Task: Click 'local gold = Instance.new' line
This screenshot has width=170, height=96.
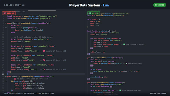Action: (x=32, y=56)
